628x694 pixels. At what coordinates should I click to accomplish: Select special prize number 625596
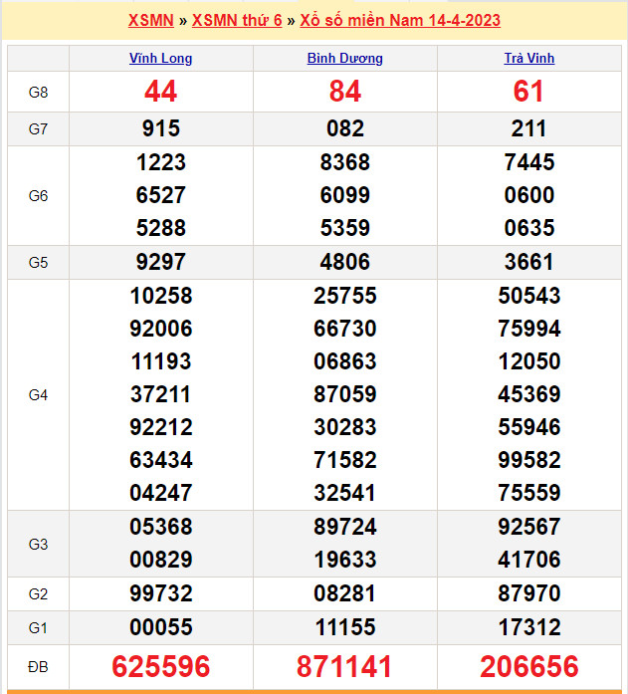point(160,666)
